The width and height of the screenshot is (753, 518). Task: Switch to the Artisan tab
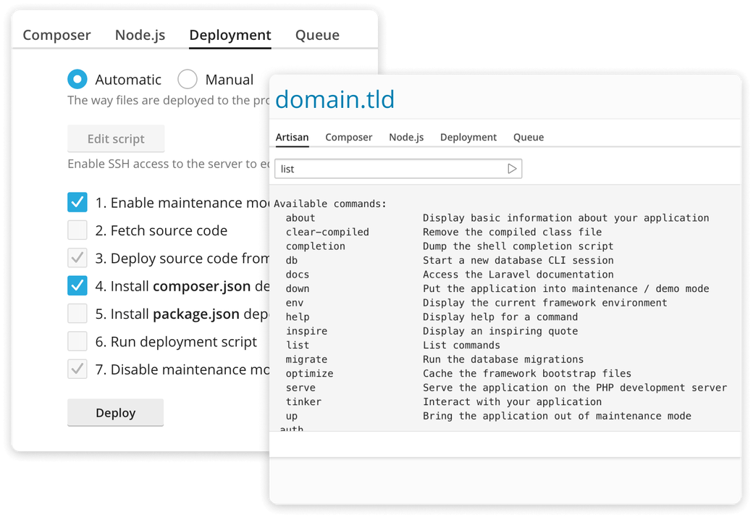[x=292, y=137]
